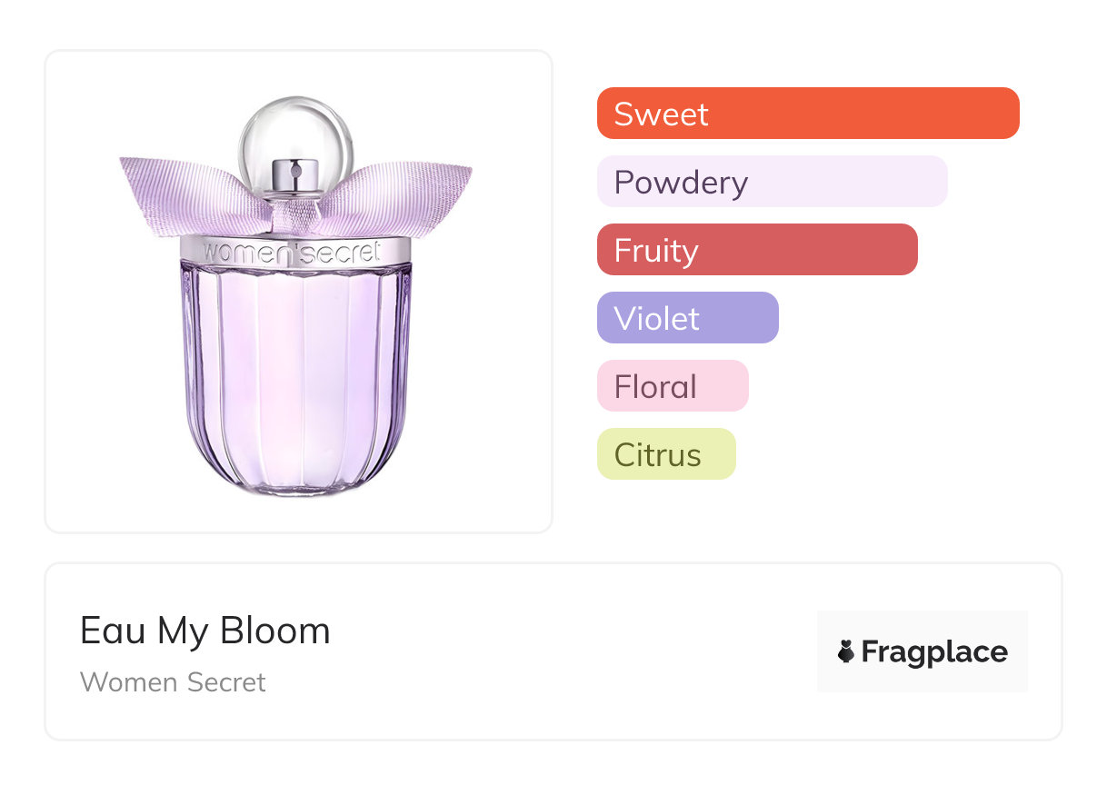Viewport: 1107px width, 785px height.
Task: Click the silver spray nozzle
Action: point(295,176)
